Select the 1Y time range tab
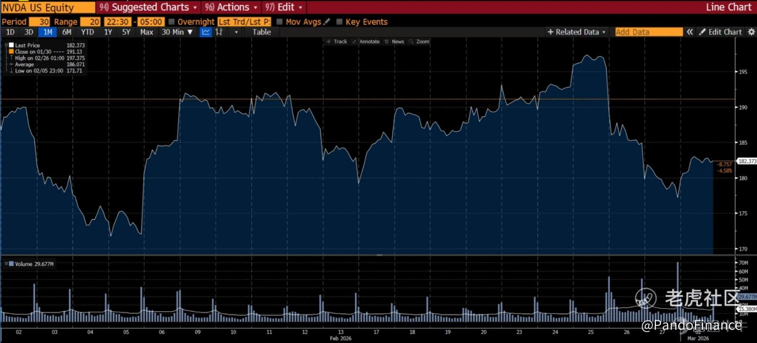The width and height of the screenshot is (757, 343). (108, 32)
